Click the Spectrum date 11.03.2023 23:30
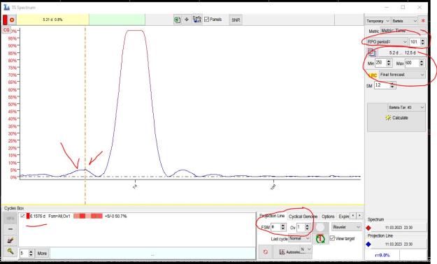The image size is (437, 264). click(x=399, y=228)
